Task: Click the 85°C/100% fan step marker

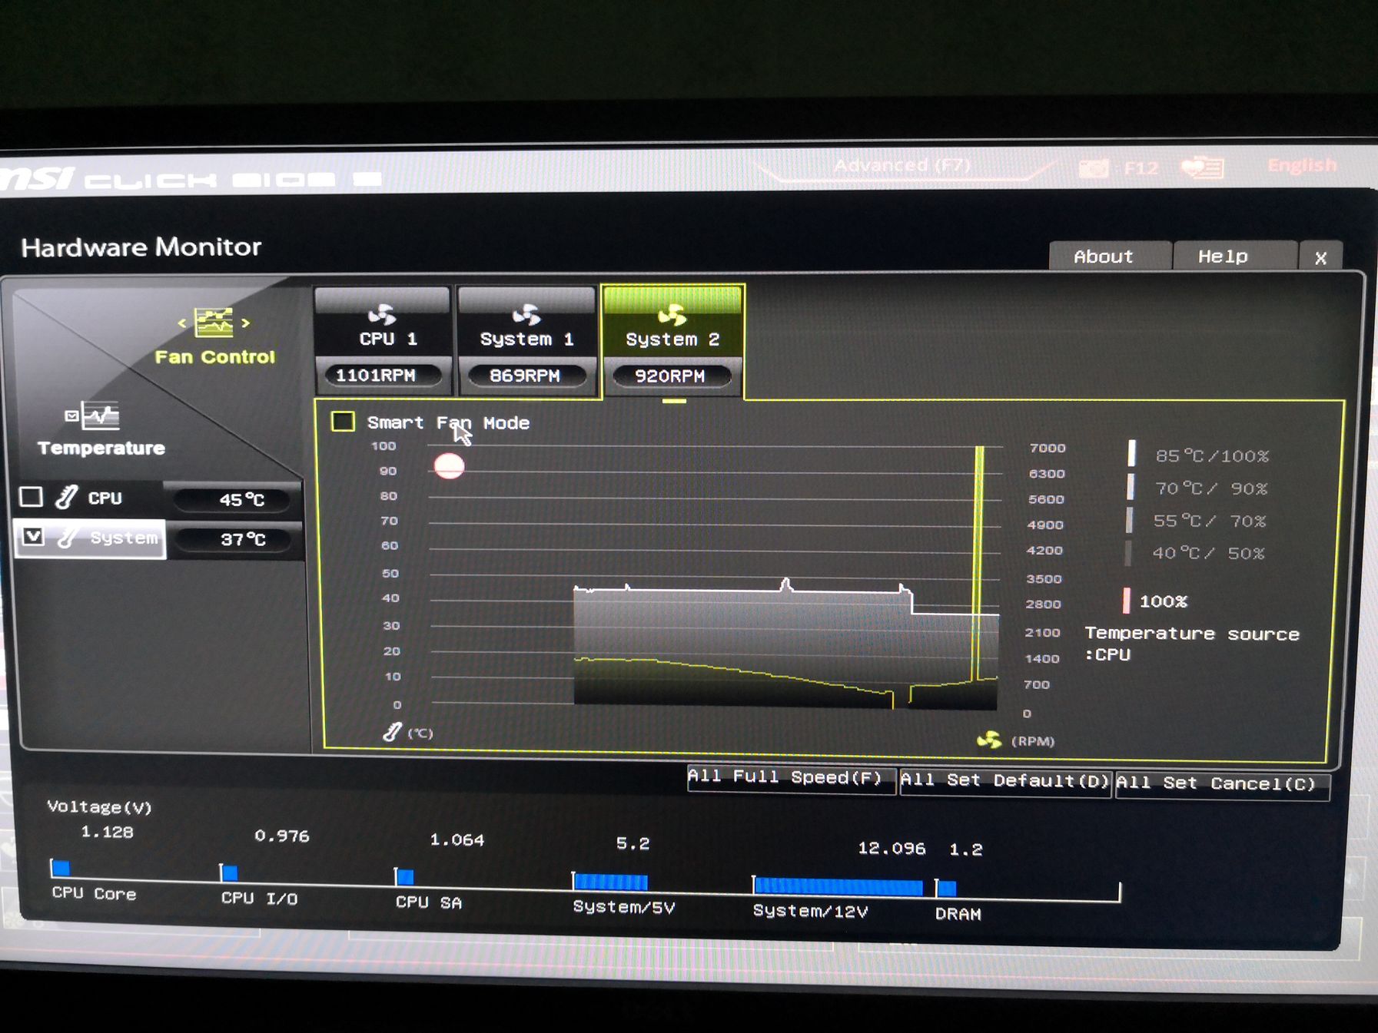Action: pos(1131,453)
